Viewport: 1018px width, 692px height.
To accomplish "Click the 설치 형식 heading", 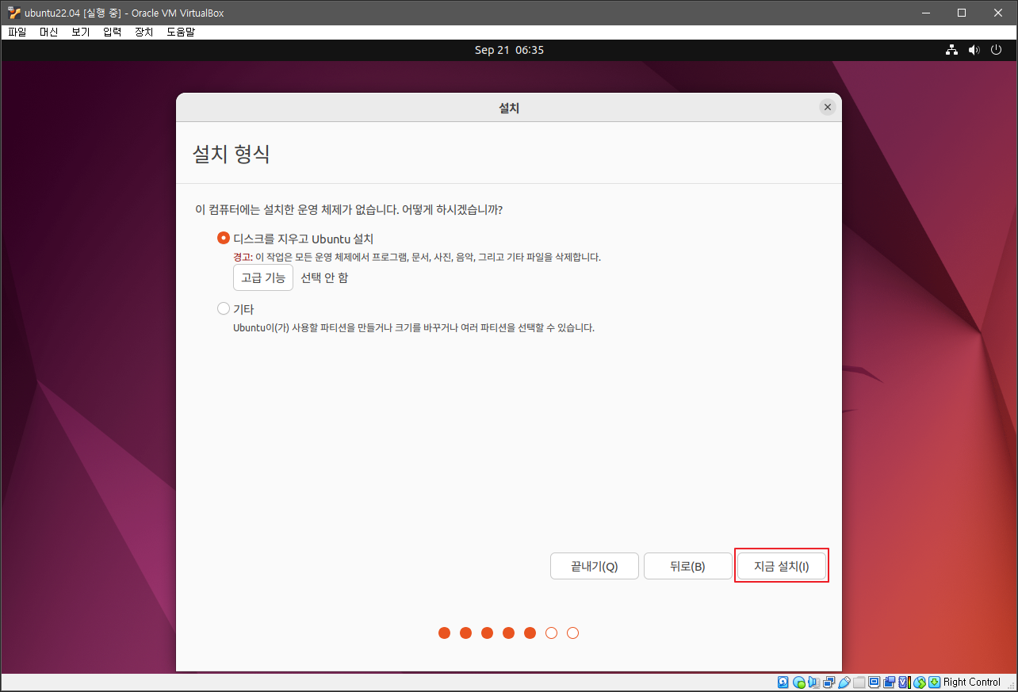I will 232,154.
